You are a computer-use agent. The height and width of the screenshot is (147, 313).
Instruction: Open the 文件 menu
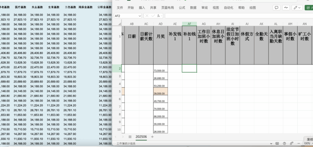120,8
